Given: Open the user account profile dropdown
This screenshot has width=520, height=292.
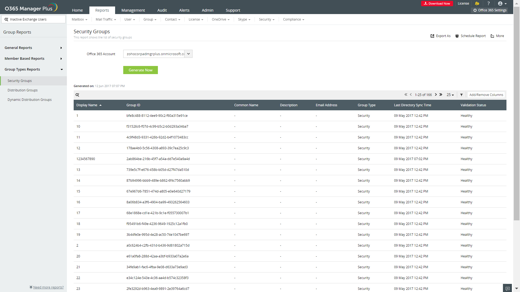Looking at the screenshot, I should click(502, 4).
